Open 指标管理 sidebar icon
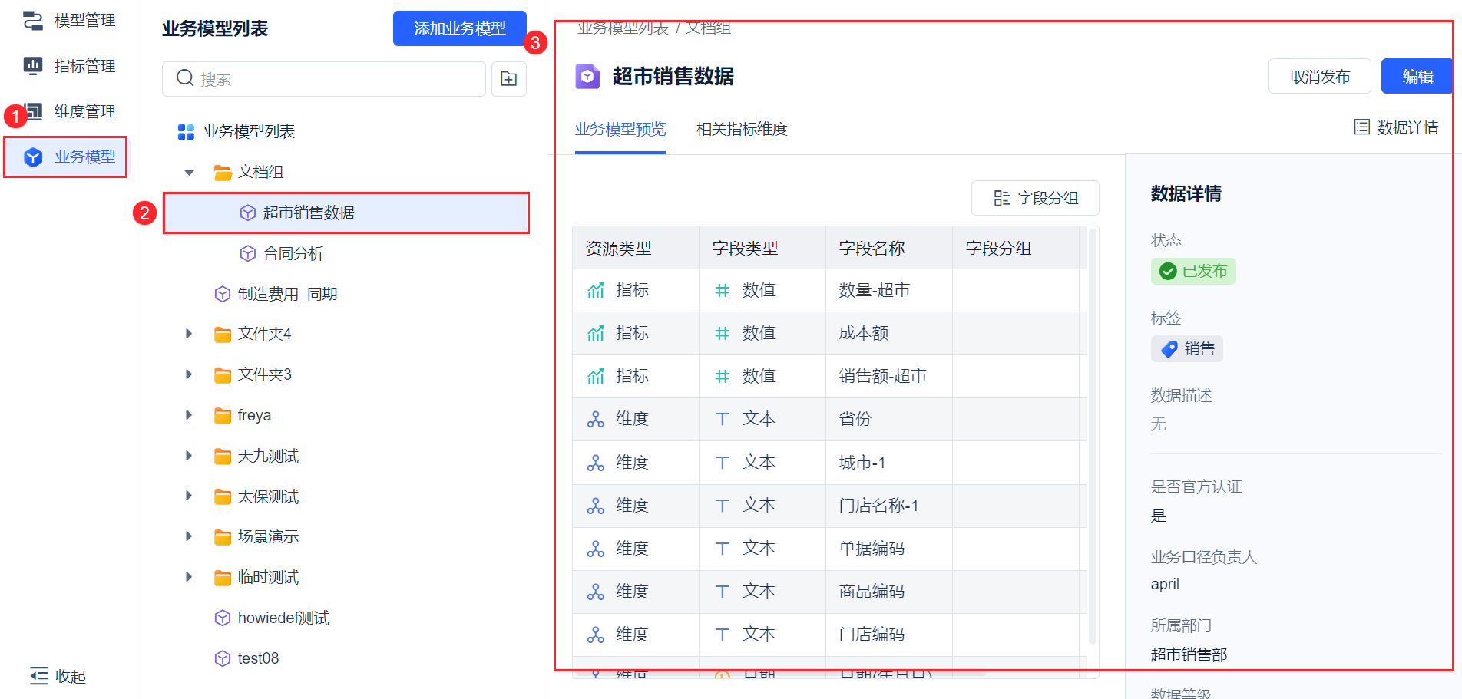 (33, 66)
